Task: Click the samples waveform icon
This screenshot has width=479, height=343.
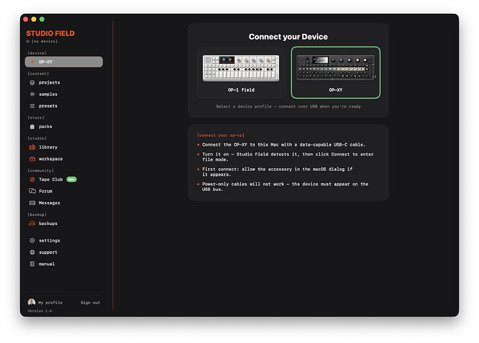Action: pyautogui.click(x=32, y=94)
